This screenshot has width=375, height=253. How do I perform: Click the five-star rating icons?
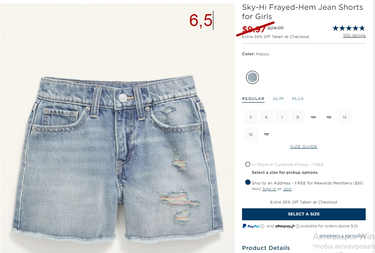[x=349, y=28]
